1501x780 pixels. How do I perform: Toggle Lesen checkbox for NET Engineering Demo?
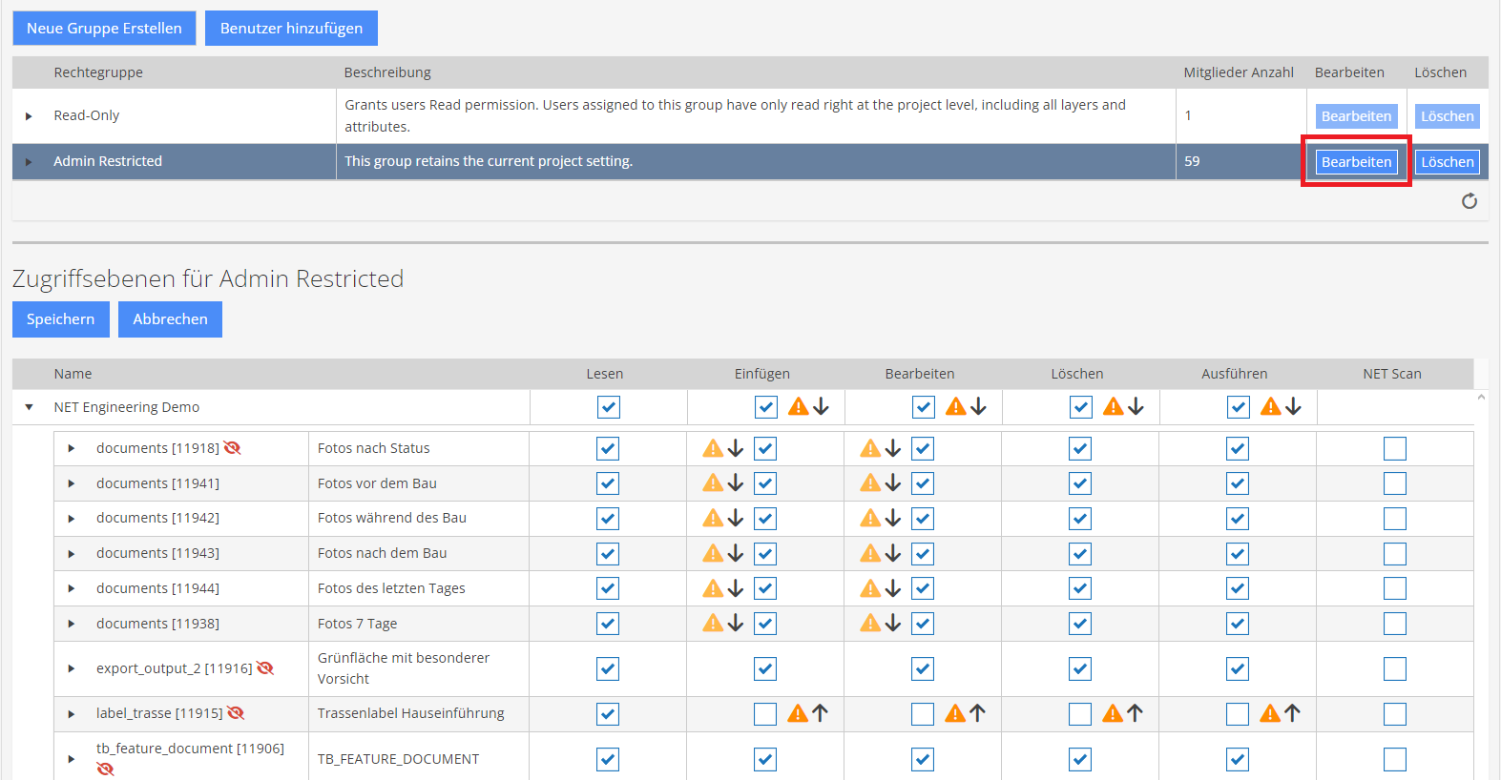pos(609,407)
